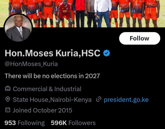Open the 596K Followers list

click(x=73, y=123)
